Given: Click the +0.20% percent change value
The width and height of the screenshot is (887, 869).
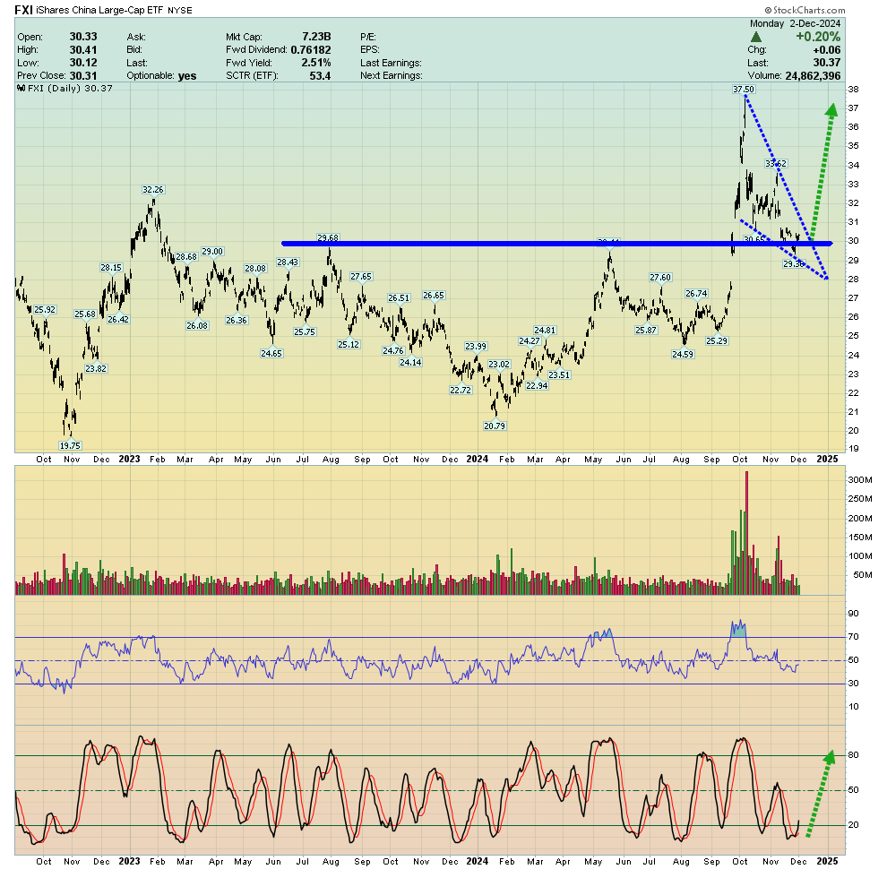Looking at the screenshot, I should (818, 37).
